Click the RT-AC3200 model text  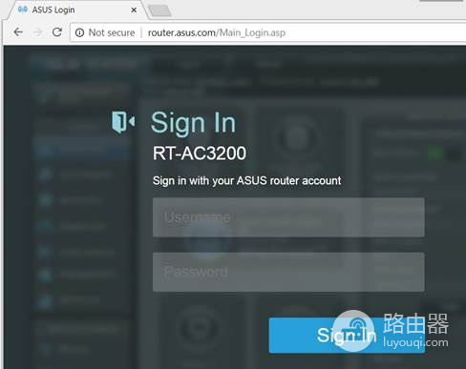[200, 154]
